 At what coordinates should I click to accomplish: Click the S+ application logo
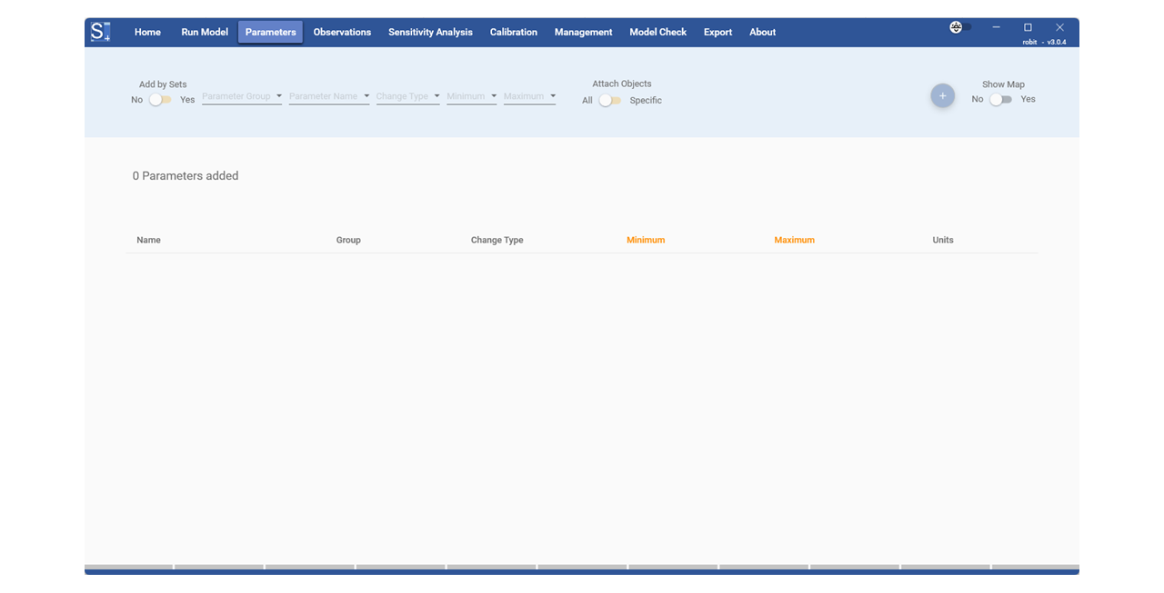[100, 32]
